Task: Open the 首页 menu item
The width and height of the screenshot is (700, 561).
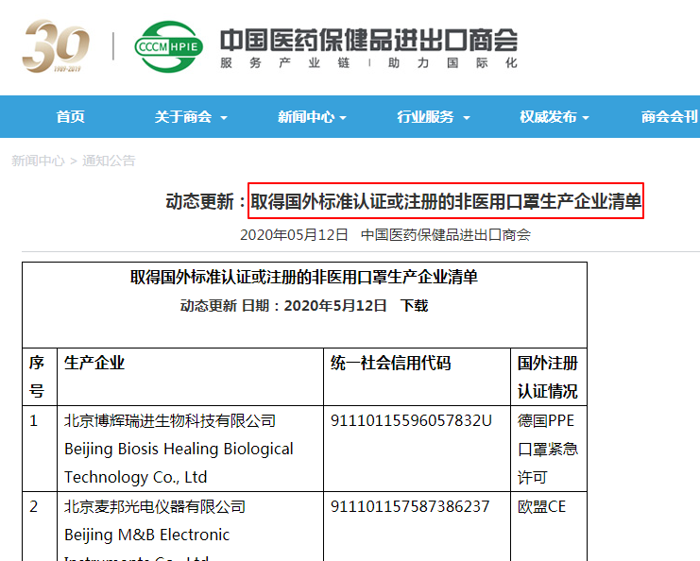Action: click(x=71, y=117)
